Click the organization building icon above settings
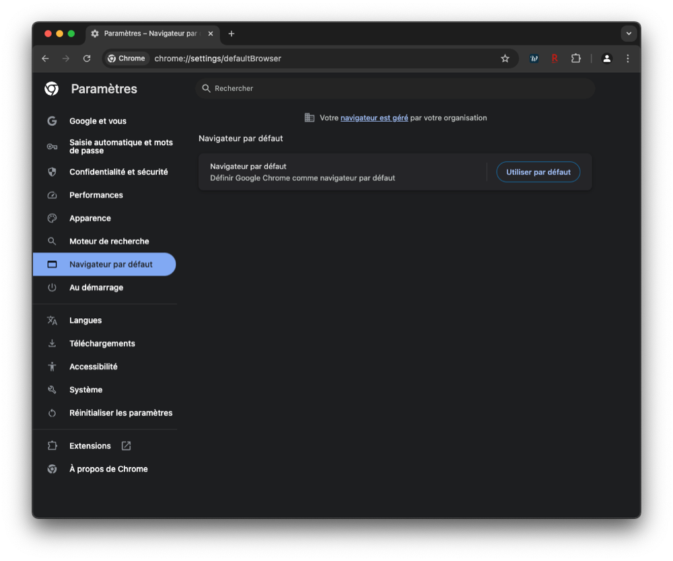The height and width of the screenshot is (561, 673). 309,117
